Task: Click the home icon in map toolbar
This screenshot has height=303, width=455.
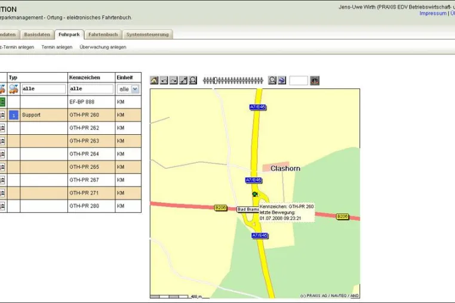Action: [x=155, y=81]
